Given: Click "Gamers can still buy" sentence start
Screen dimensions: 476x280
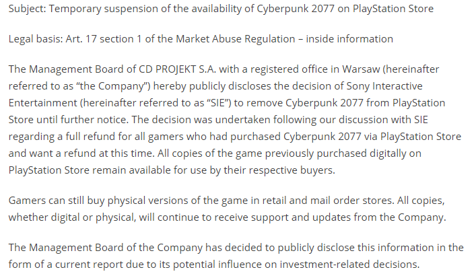Looking at the screenshot, I should 57,201.
